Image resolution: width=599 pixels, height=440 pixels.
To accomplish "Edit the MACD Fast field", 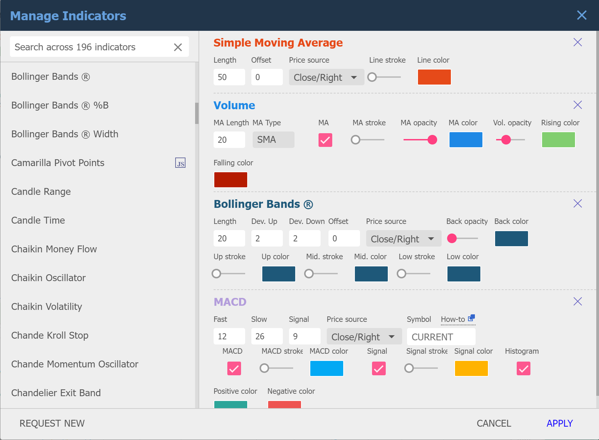I will (x=229, y=336).
